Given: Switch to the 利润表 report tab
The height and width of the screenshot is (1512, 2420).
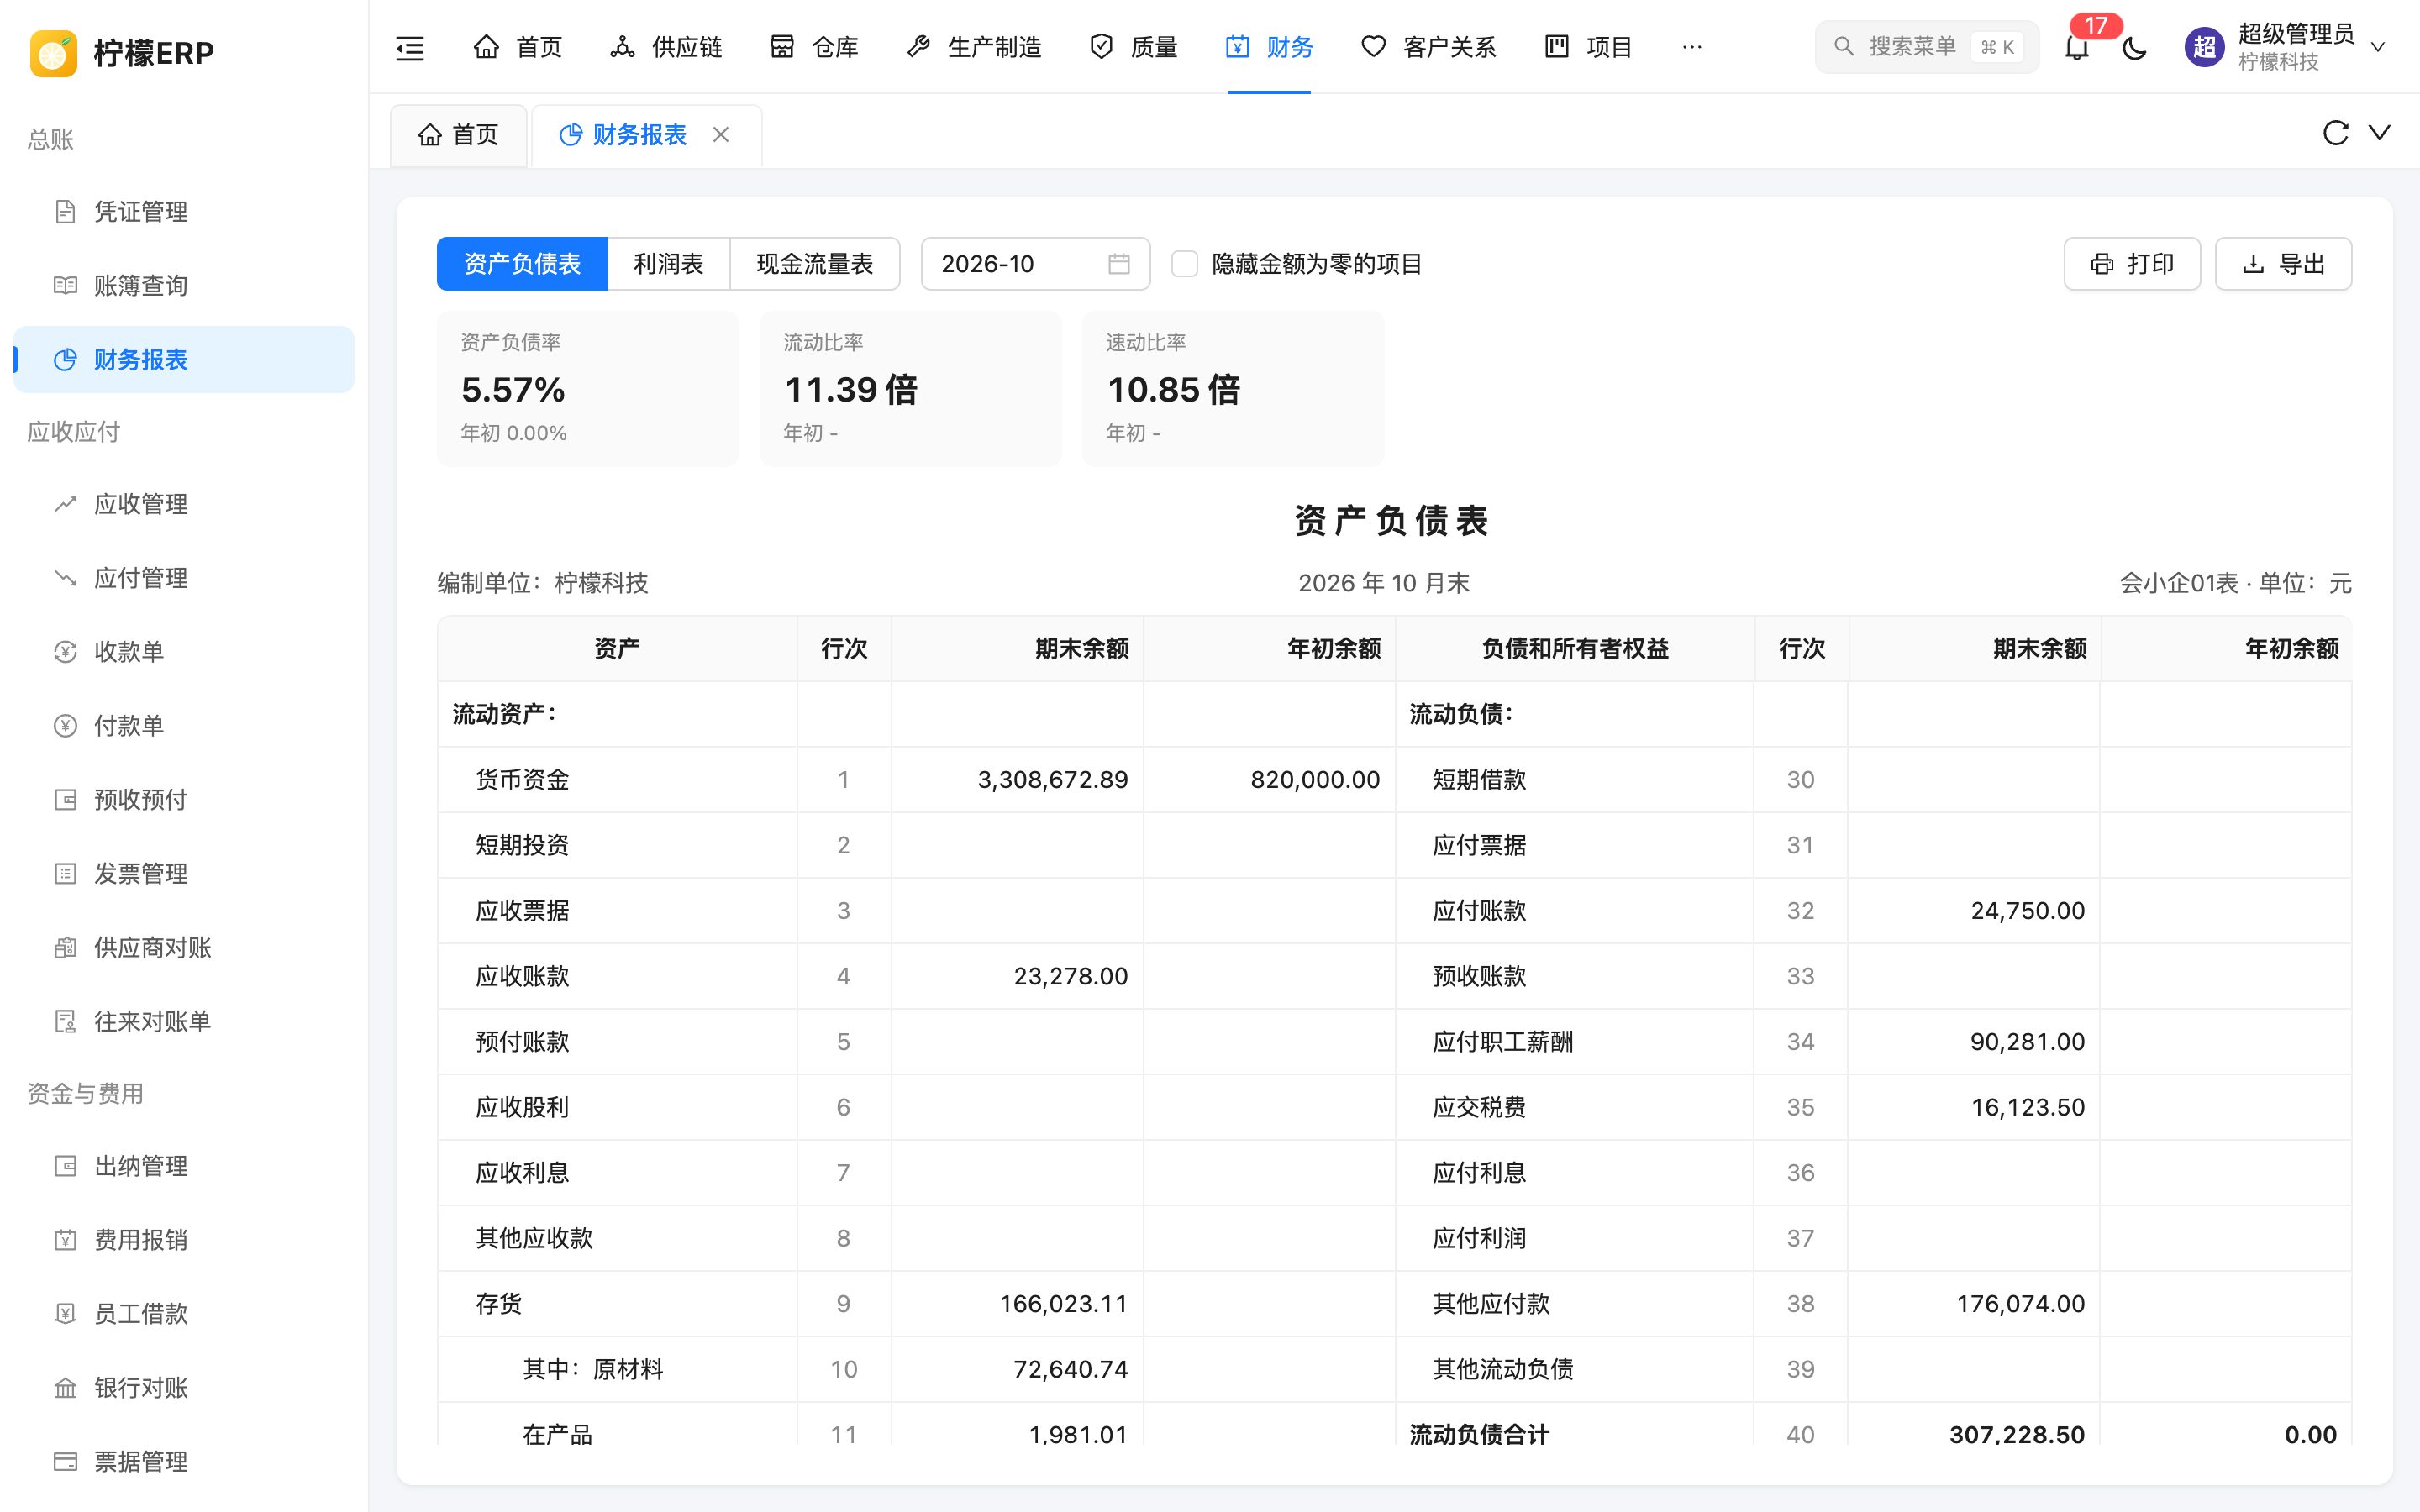Looking at the screenshot, I should (668, 264).
